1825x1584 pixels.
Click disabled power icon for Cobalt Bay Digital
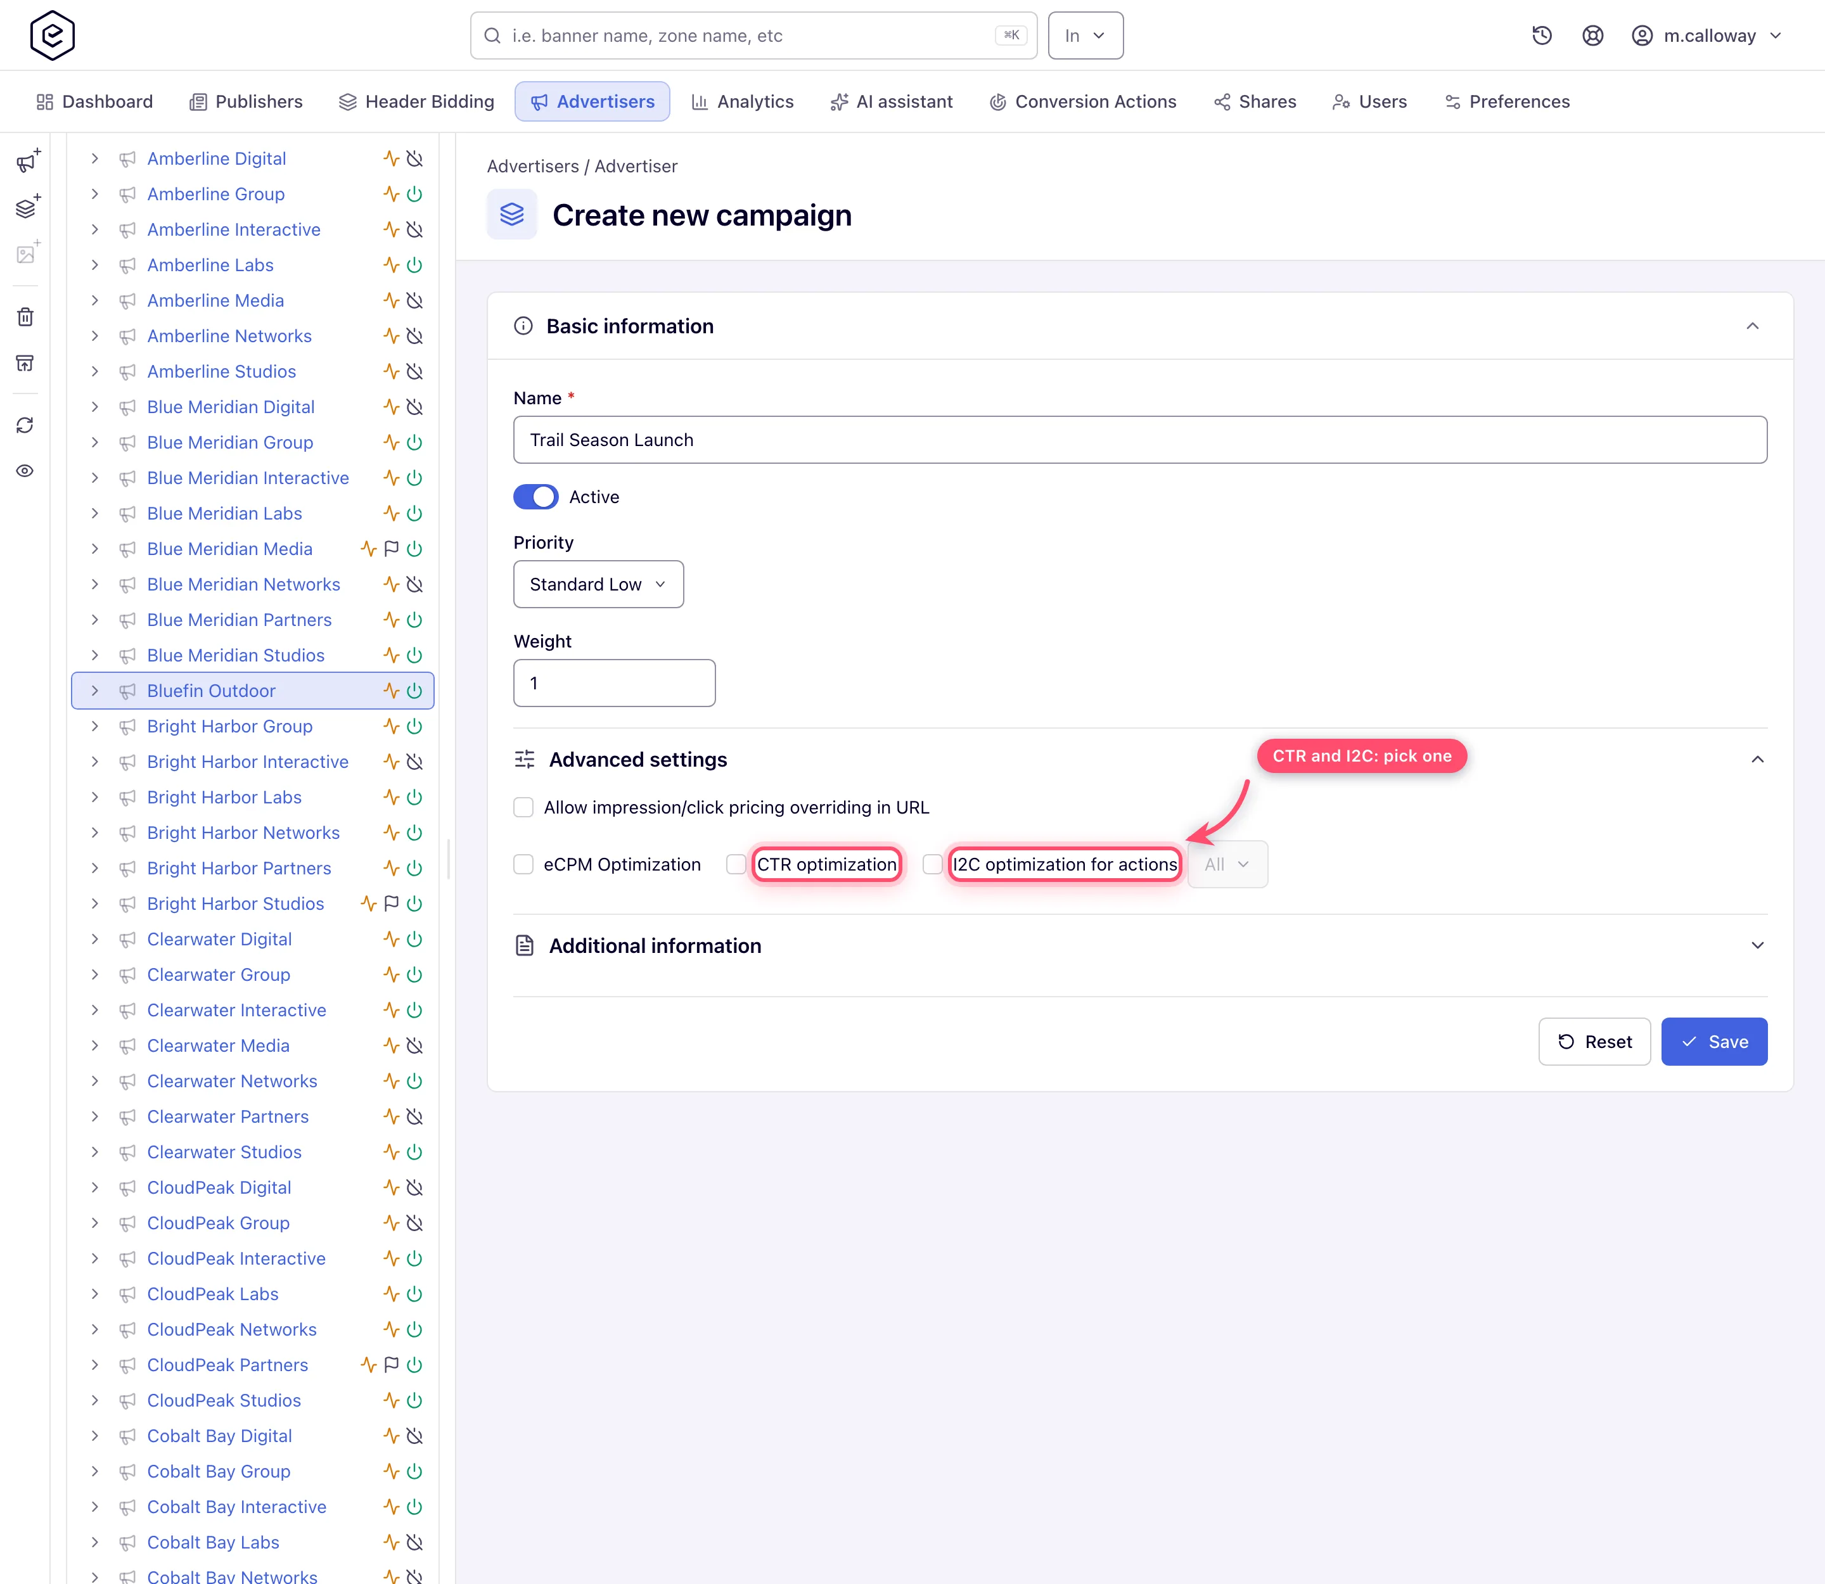click(414, 1436)
